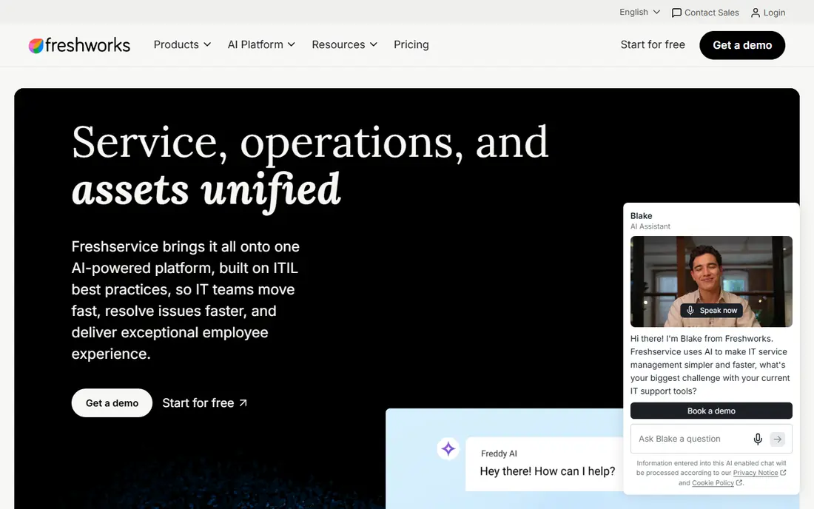
Task: Open the Cookie Policy link
Action: tap(713, 483)
